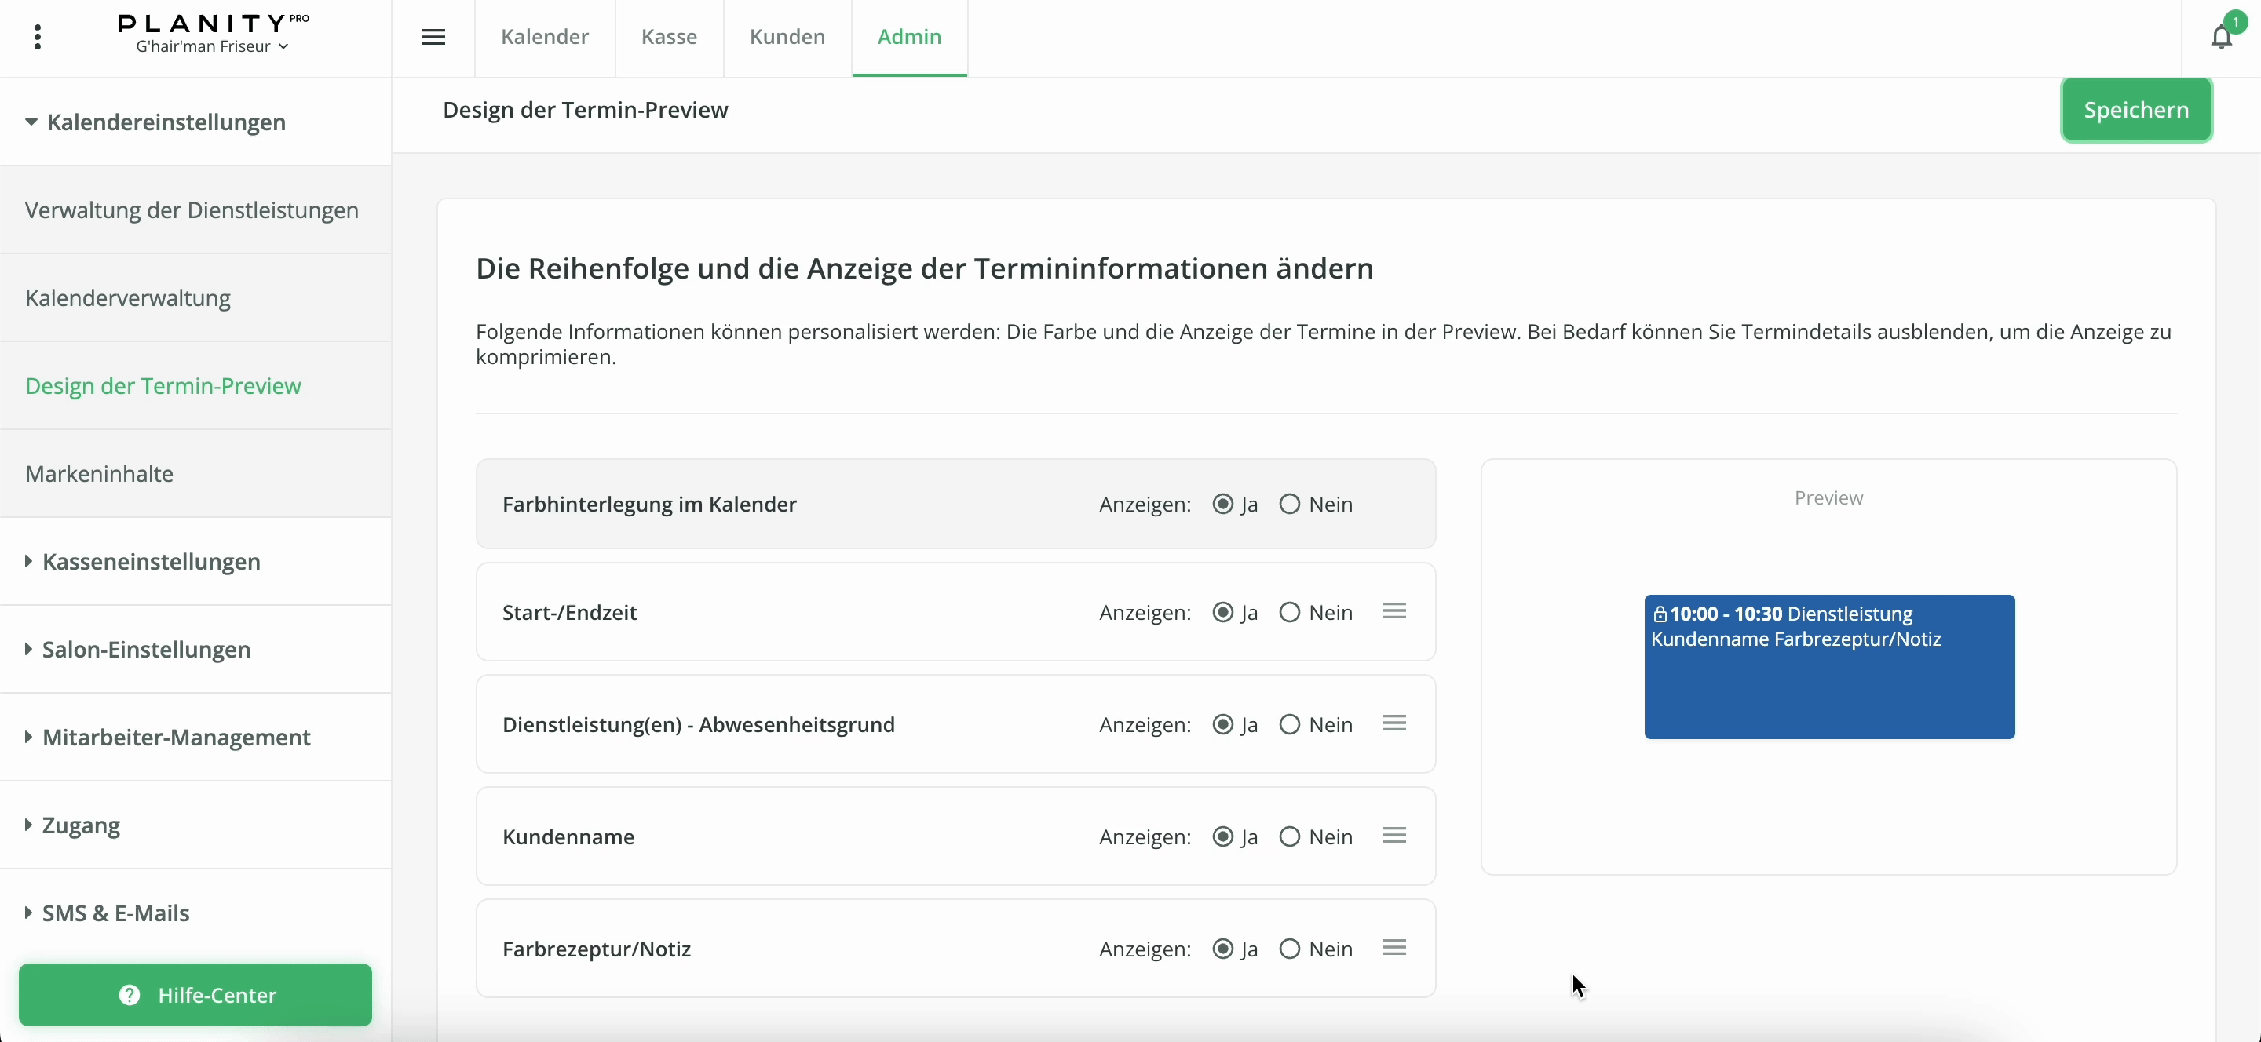Select Nein for Farbhinterlegung im Kalender

(1289, 505)
